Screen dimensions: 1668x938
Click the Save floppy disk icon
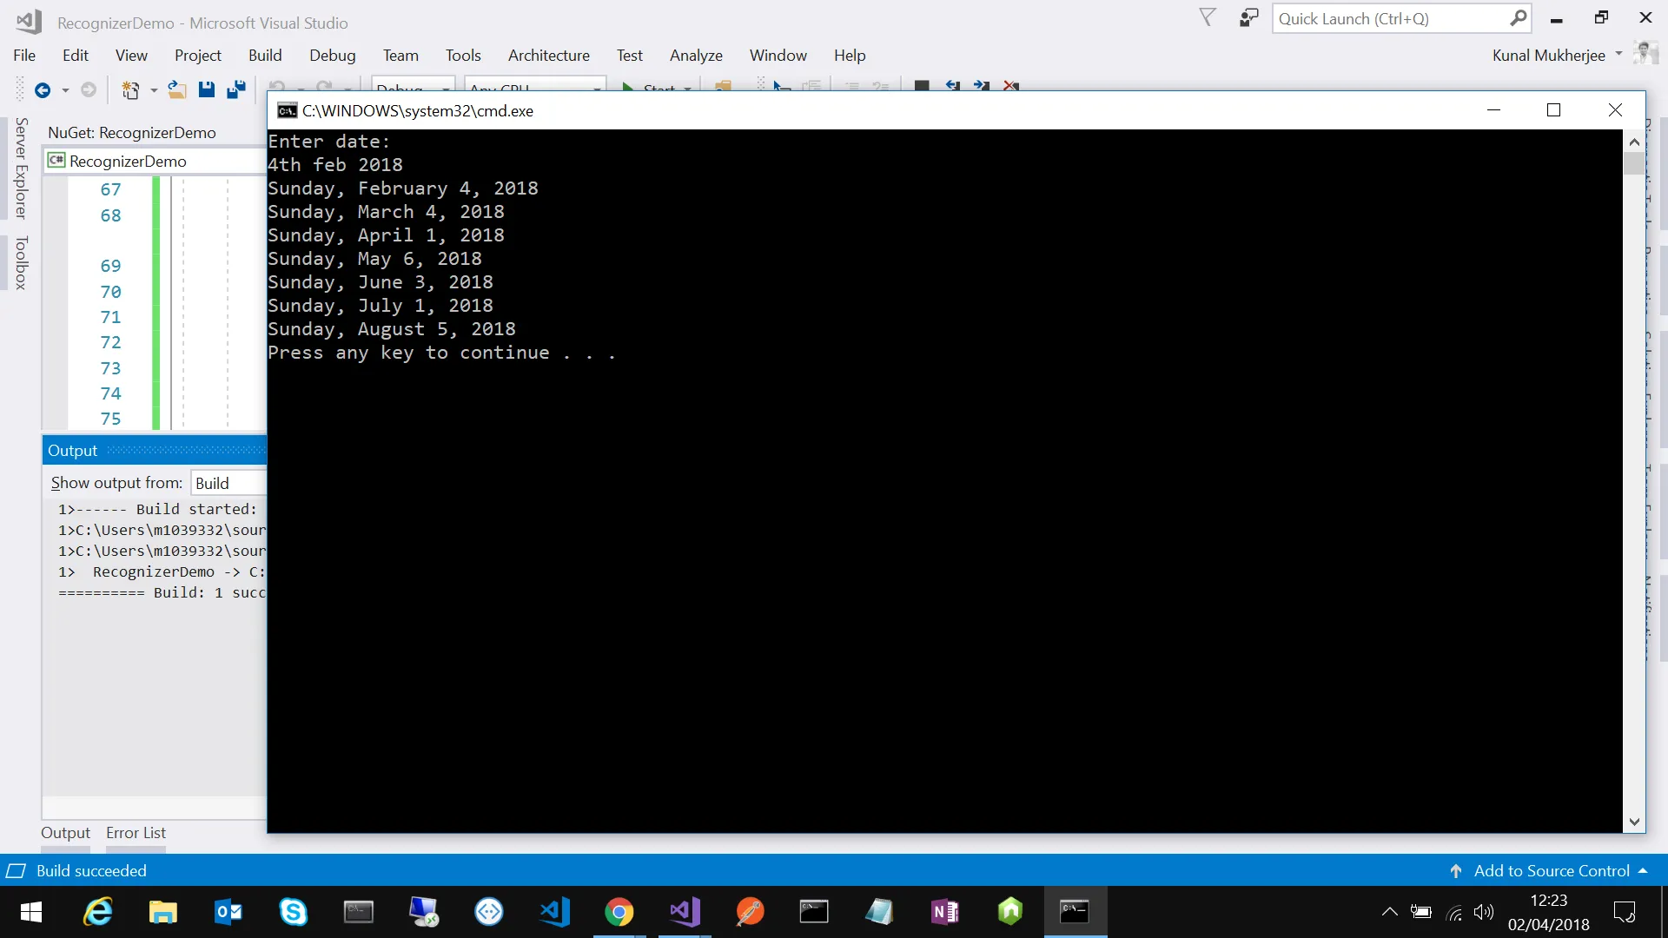click(x=206, y=89)
